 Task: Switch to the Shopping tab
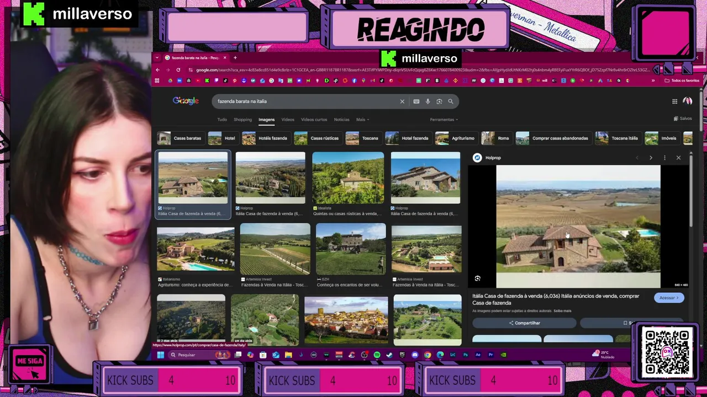coord(242,120)
